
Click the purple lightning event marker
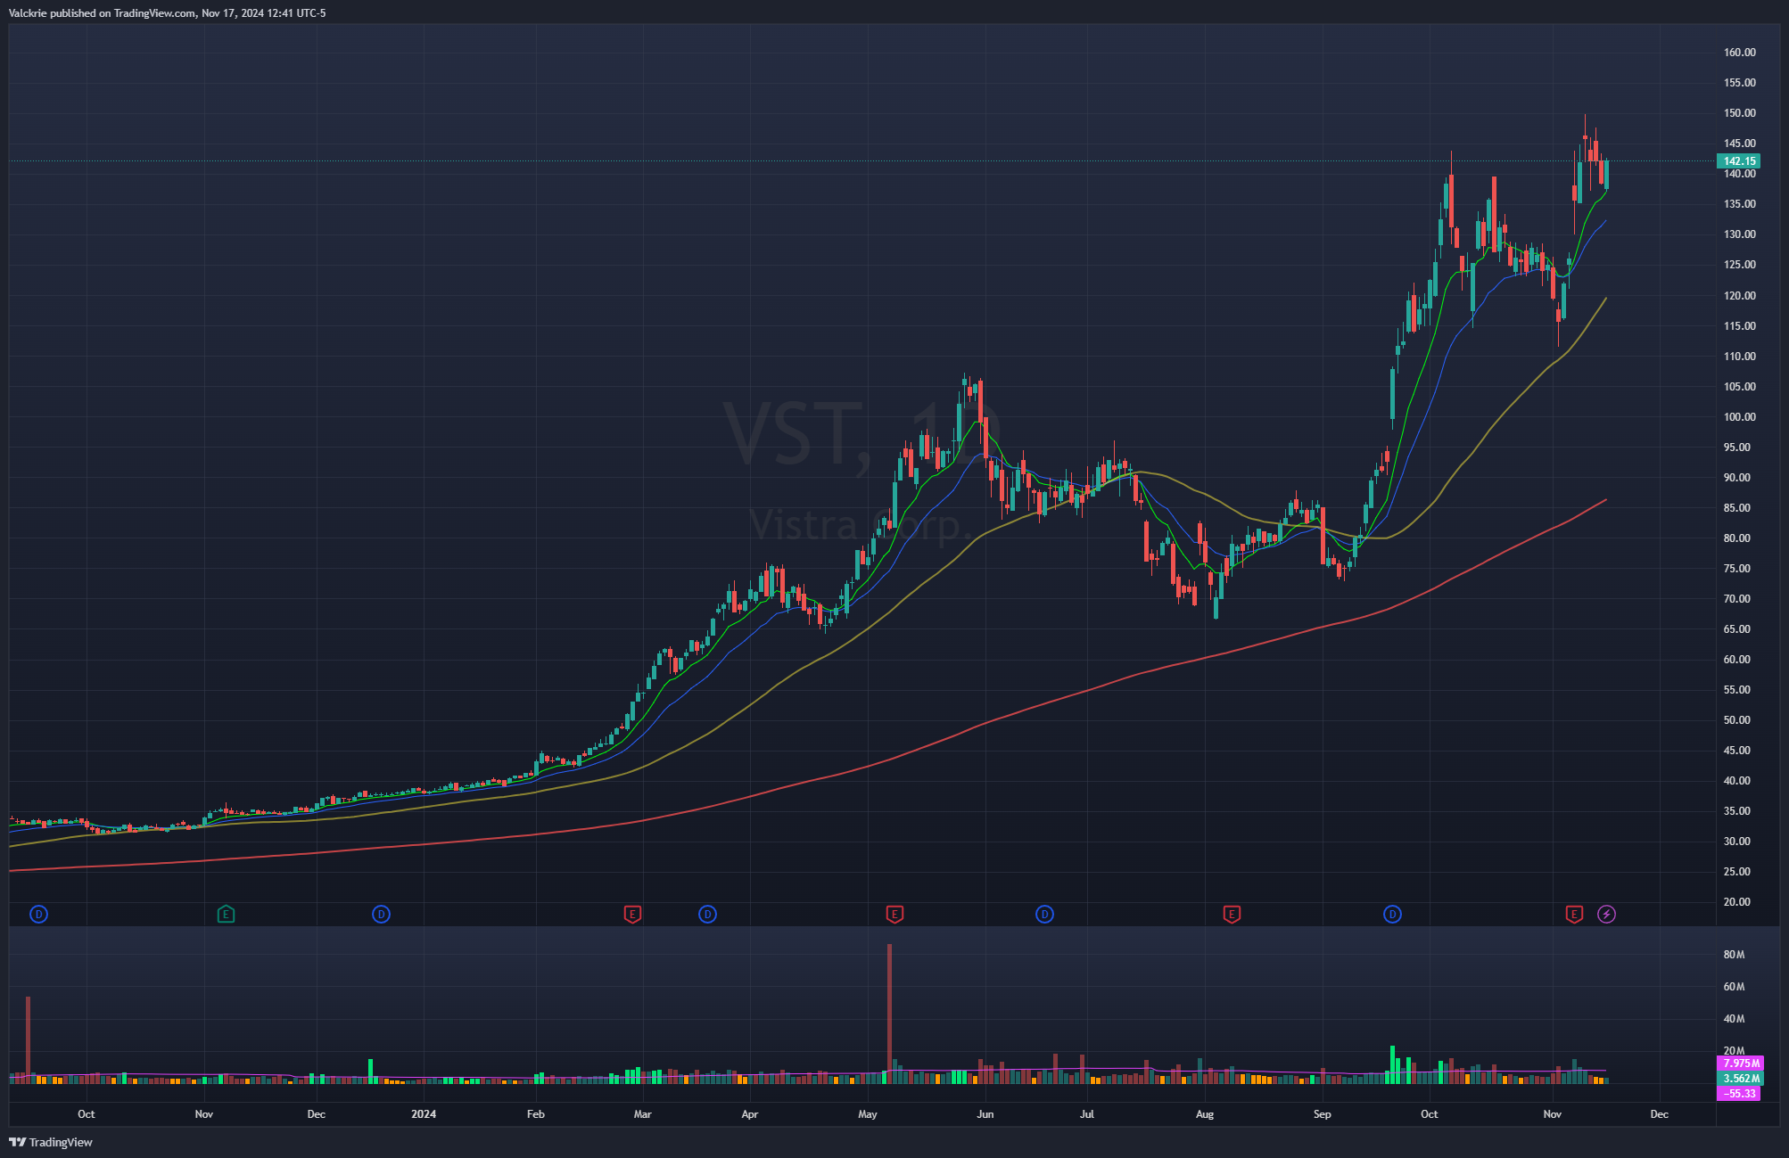pyautogui.click(x=1606, y=914)
